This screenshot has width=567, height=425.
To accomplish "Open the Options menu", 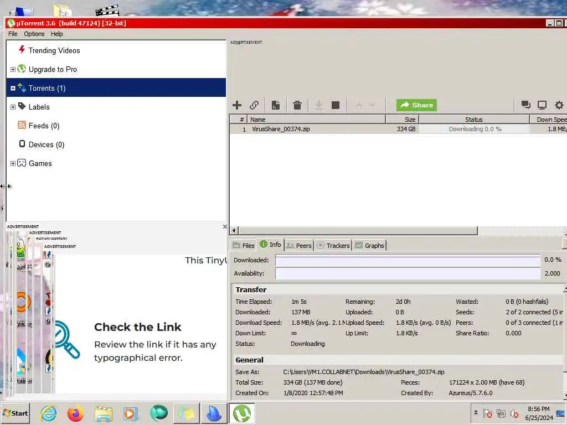I will coord(34,34).
